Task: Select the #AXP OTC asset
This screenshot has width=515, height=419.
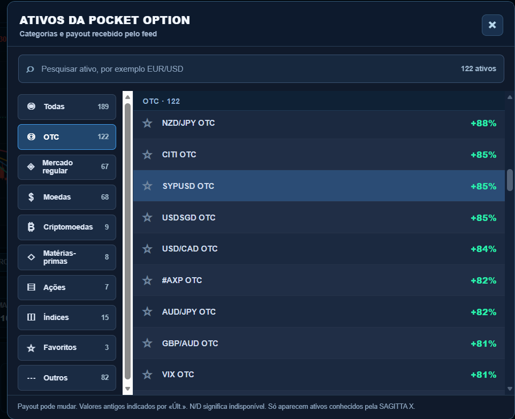Action: (x=319, y=280)
